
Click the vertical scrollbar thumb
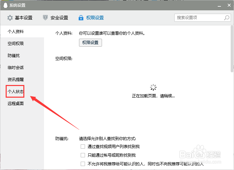click(232, 49)
